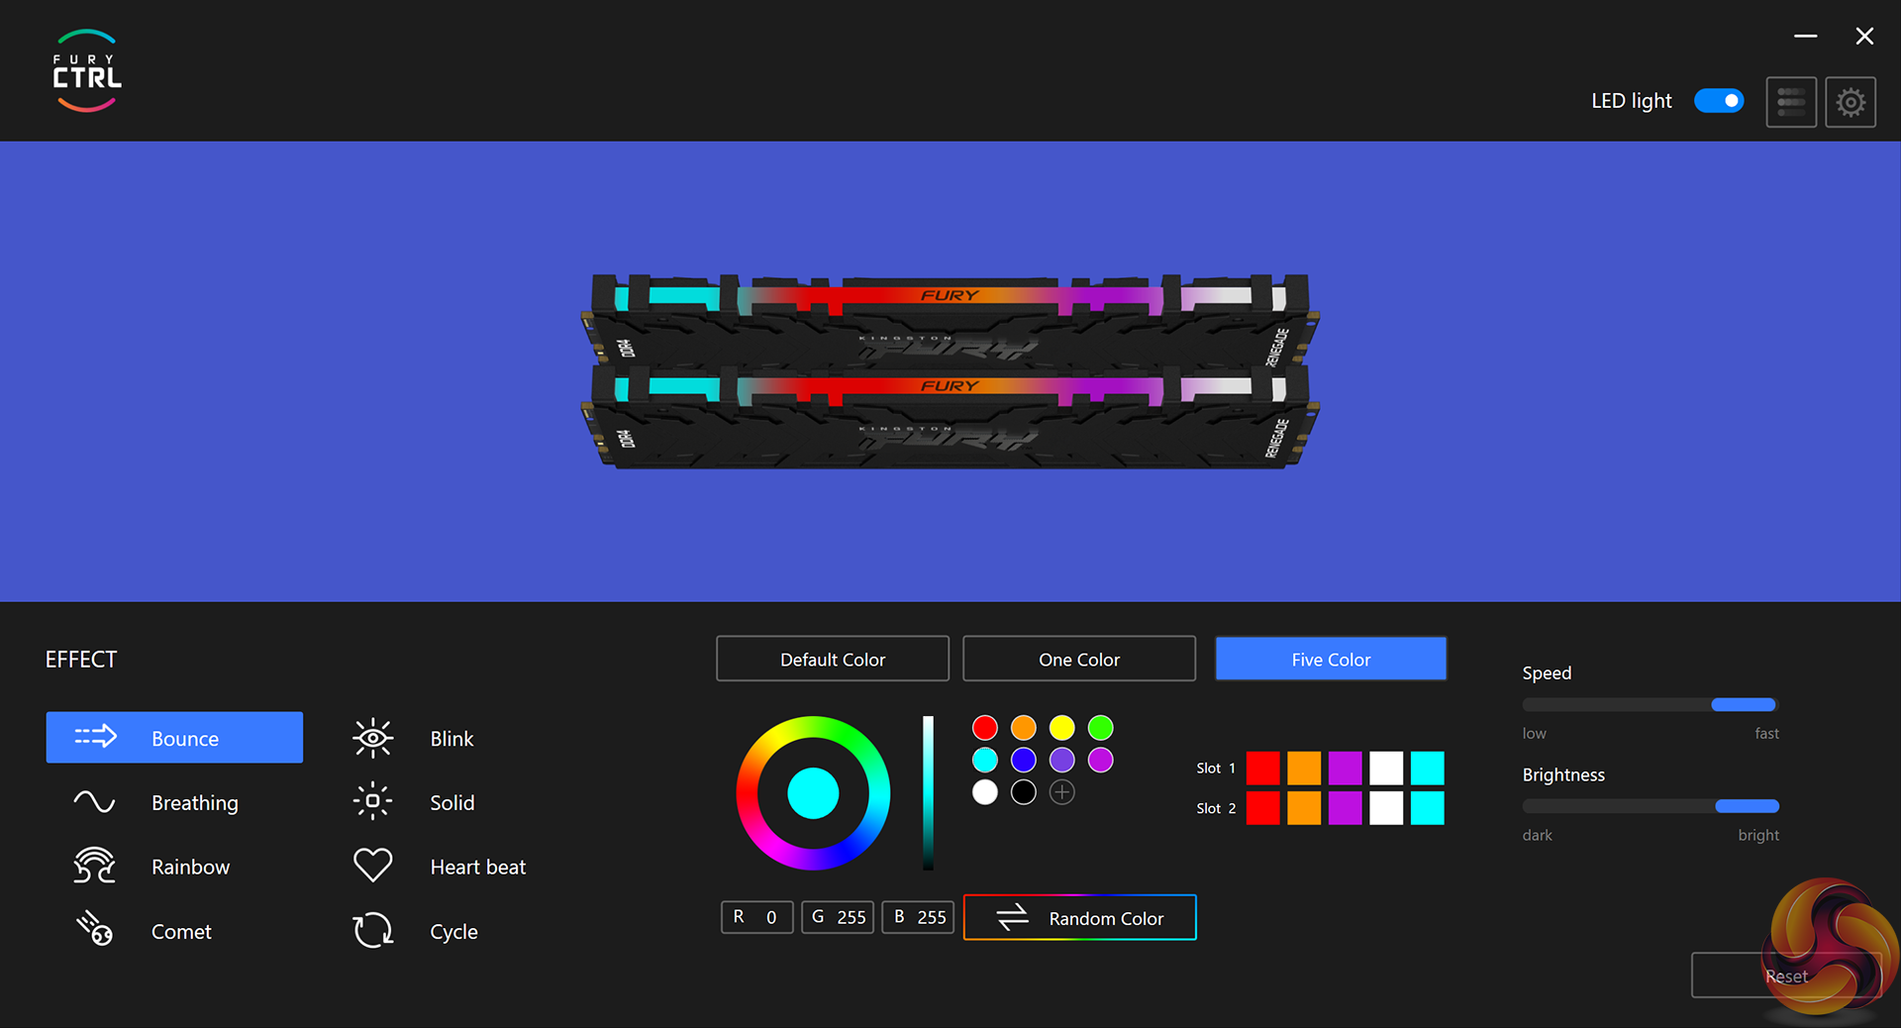Click the Rainbow effect label
This screenshot has height=1028, width=1901.
pyautogui.click(x=190, y=867)
